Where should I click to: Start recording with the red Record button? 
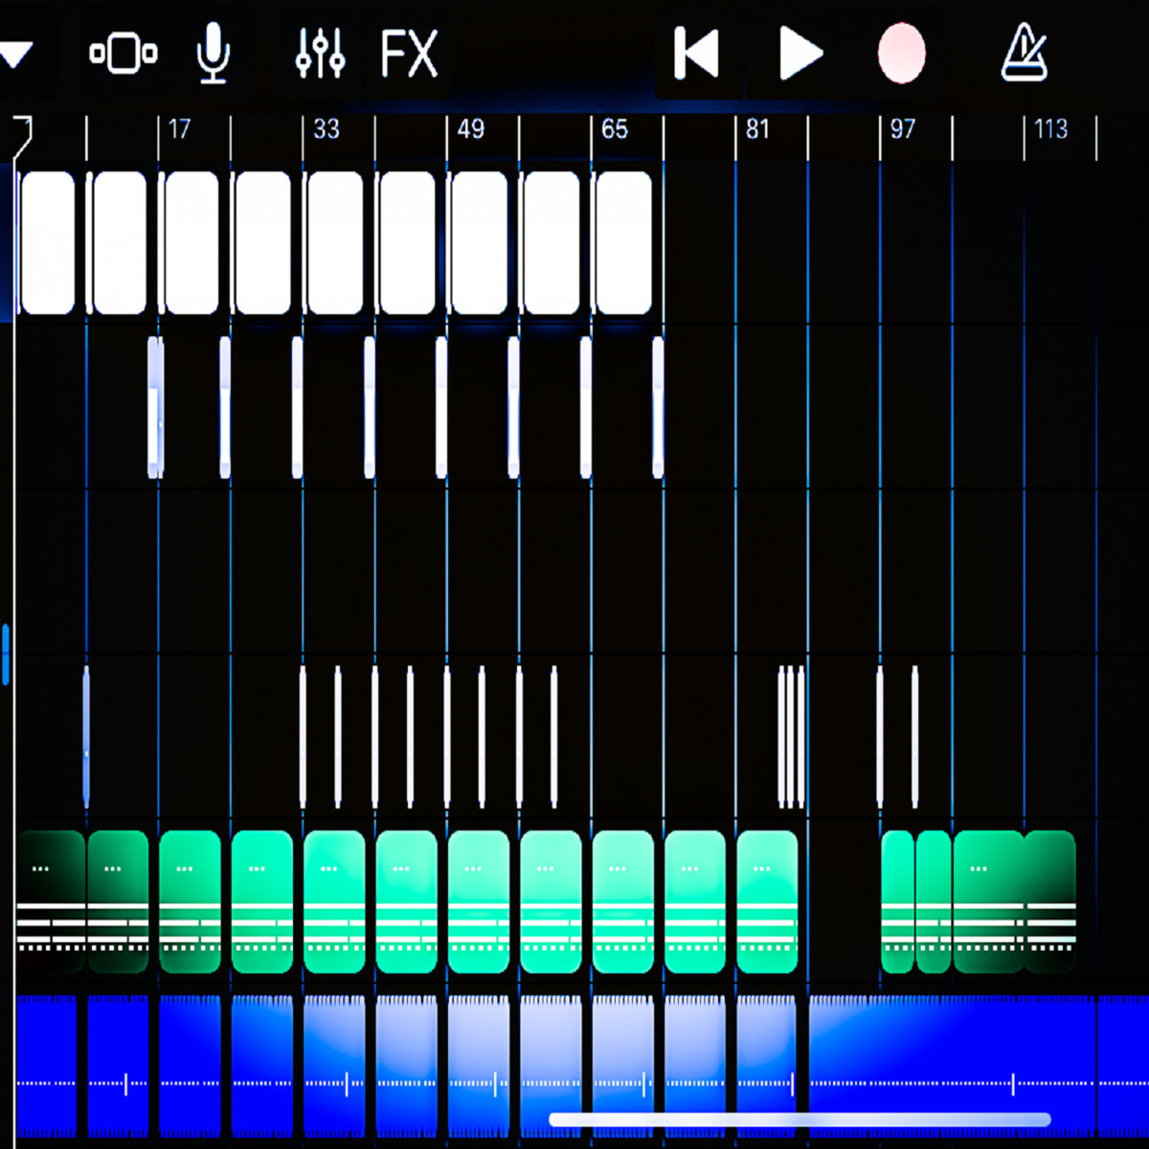[x=901, y=54]
